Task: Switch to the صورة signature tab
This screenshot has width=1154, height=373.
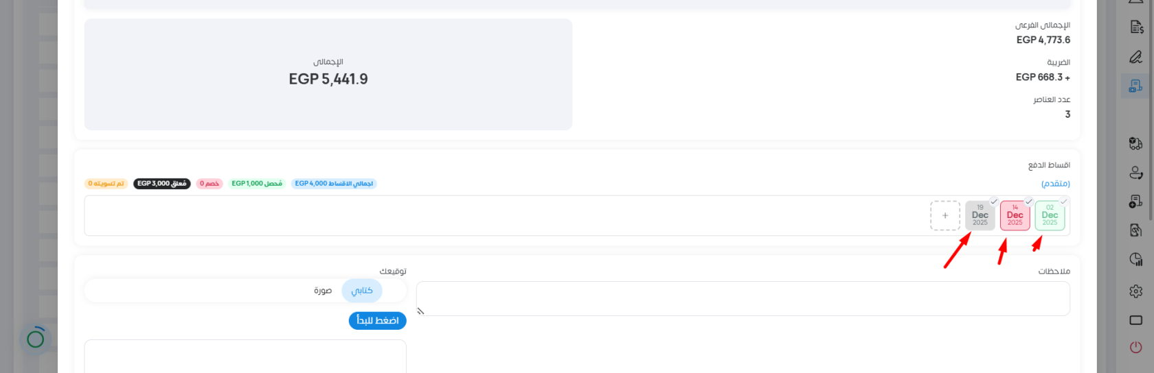Action: [323, 291]
